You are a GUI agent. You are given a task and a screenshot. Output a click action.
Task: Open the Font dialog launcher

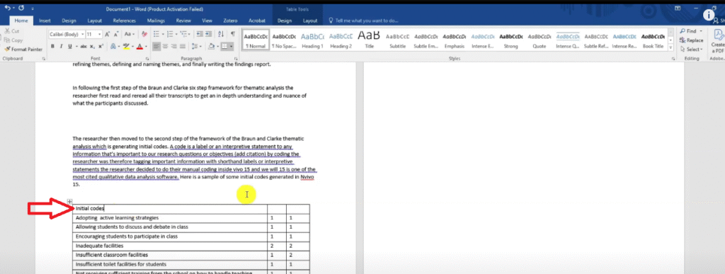tap(147, 59)
